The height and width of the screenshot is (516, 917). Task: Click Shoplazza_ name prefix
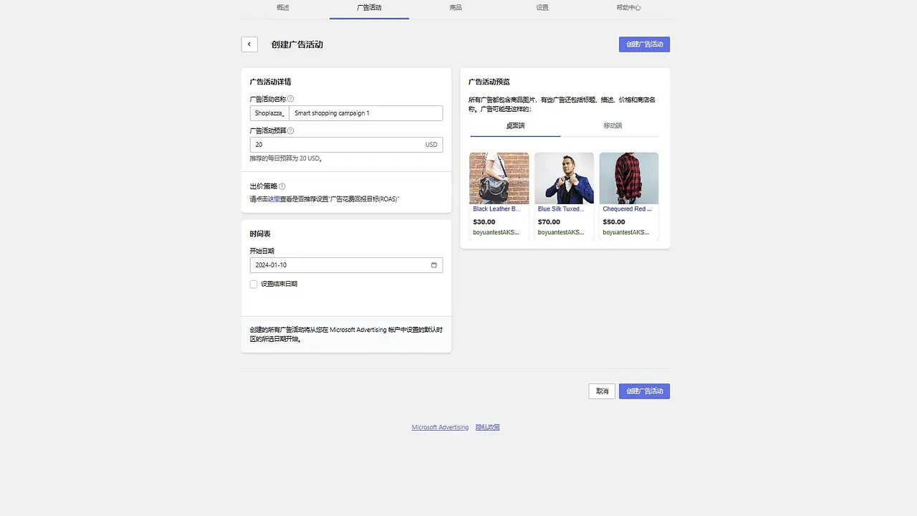[269, 113]
